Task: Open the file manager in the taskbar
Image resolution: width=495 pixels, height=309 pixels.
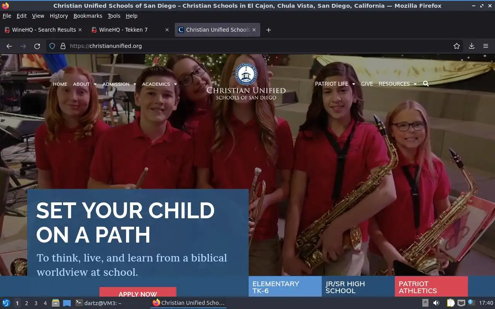Action: [x=55, y=303]
